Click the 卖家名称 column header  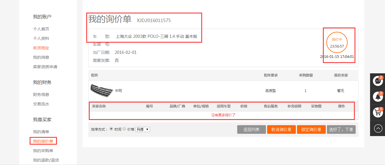tap(99, 106)
